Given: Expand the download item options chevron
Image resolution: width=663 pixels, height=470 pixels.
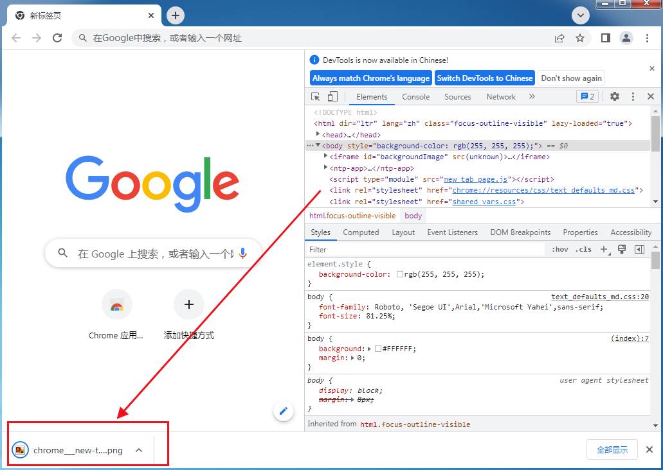Looking at the screenshot, I should click(x=139, y=450).
